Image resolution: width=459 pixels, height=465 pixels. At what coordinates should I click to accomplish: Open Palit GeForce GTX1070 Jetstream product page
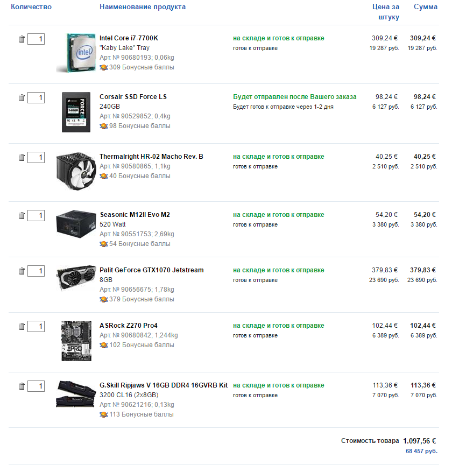[x=152, y=270]
